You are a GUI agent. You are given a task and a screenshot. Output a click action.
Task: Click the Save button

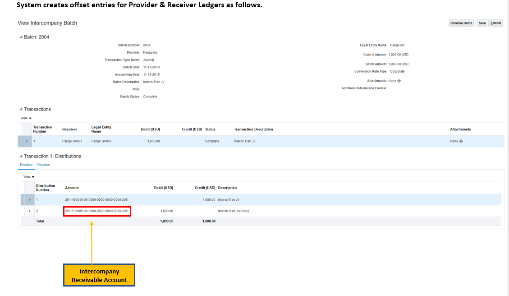tap(482, 23)
